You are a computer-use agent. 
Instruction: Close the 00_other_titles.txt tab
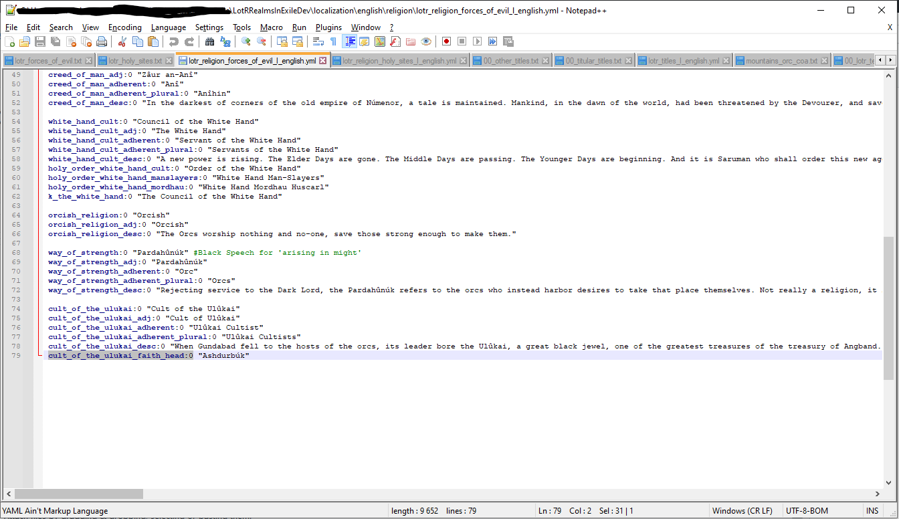546,61
